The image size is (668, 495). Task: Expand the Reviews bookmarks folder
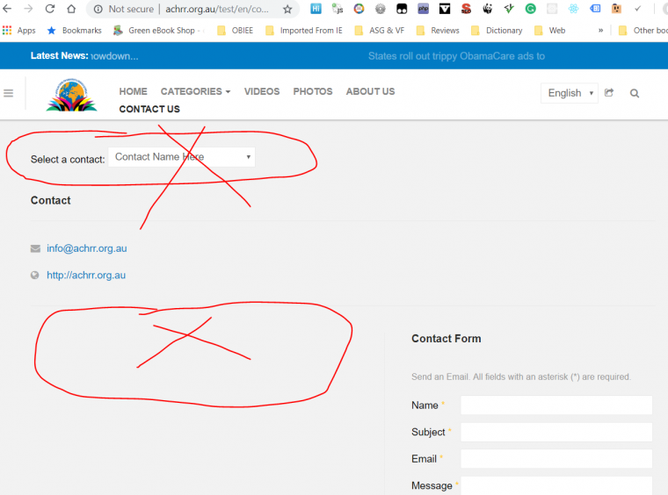(x=438, y=30)
